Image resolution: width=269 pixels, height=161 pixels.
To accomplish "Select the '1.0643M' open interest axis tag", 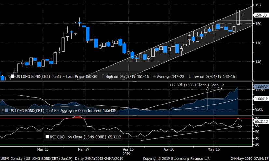I will pos(261,87).
